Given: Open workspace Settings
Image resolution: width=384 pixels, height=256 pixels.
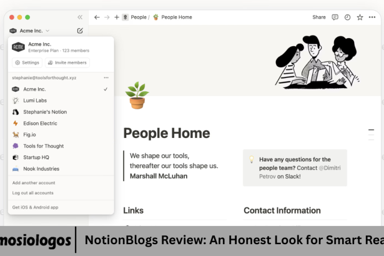Looking at the screenshot, I should tap(27, 62).
